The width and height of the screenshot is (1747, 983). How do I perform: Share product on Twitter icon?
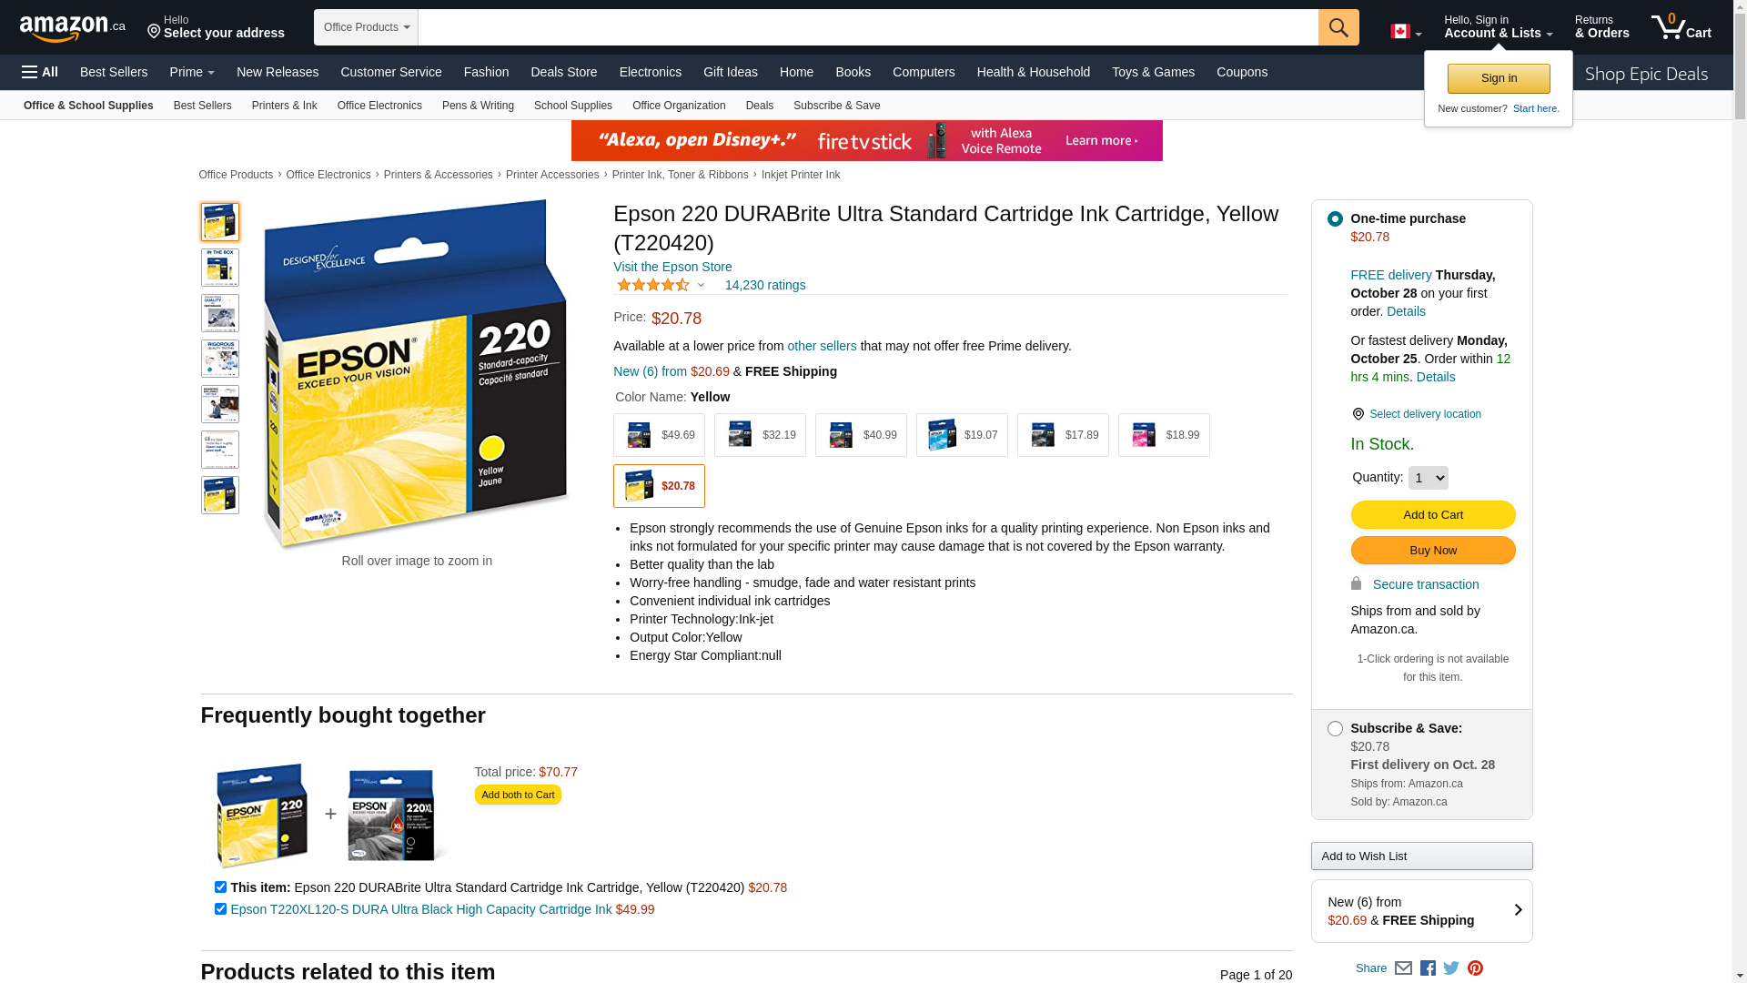click(1451, 968)
